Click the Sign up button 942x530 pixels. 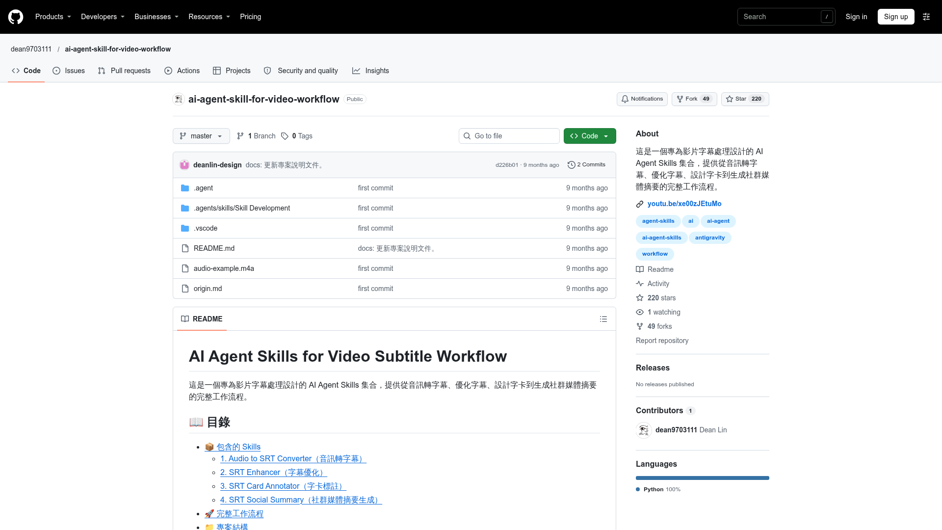point(896,17)
